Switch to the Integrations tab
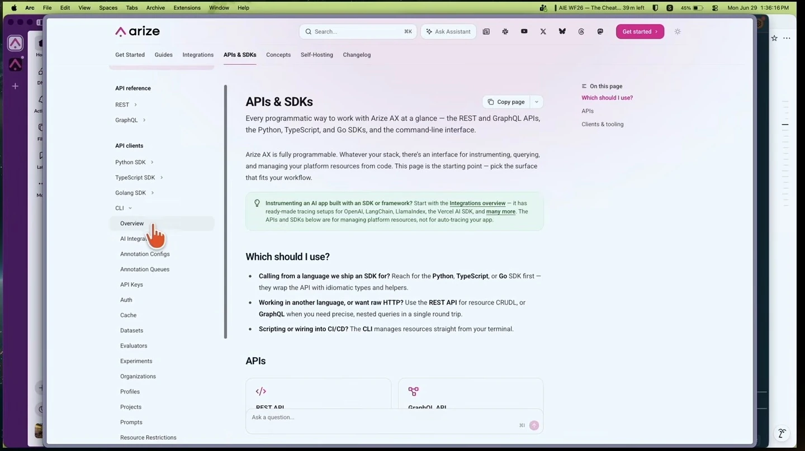The height and width of the screenshot is (451, 805). click(198, 55)
